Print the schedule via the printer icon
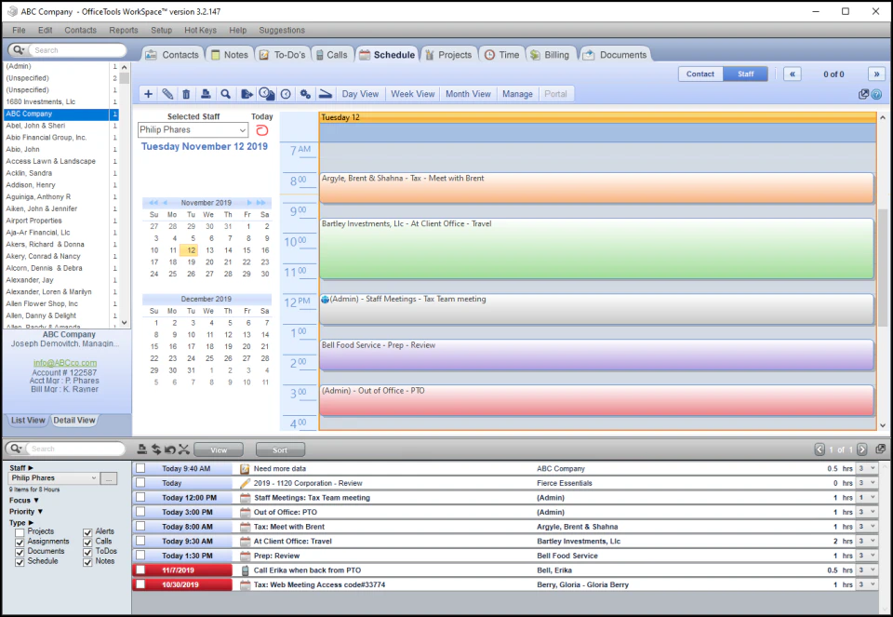This screenshot has height=617, width=893. pyautogui.click(x=207, y=93)
